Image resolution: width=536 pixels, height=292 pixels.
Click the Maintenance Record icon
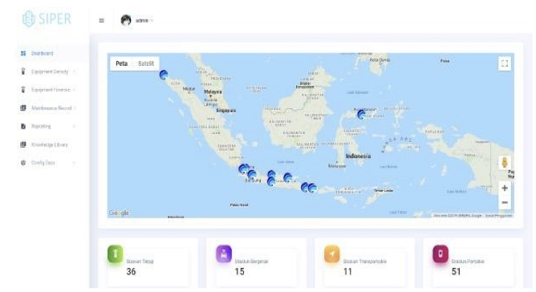(x=23, y=108)
